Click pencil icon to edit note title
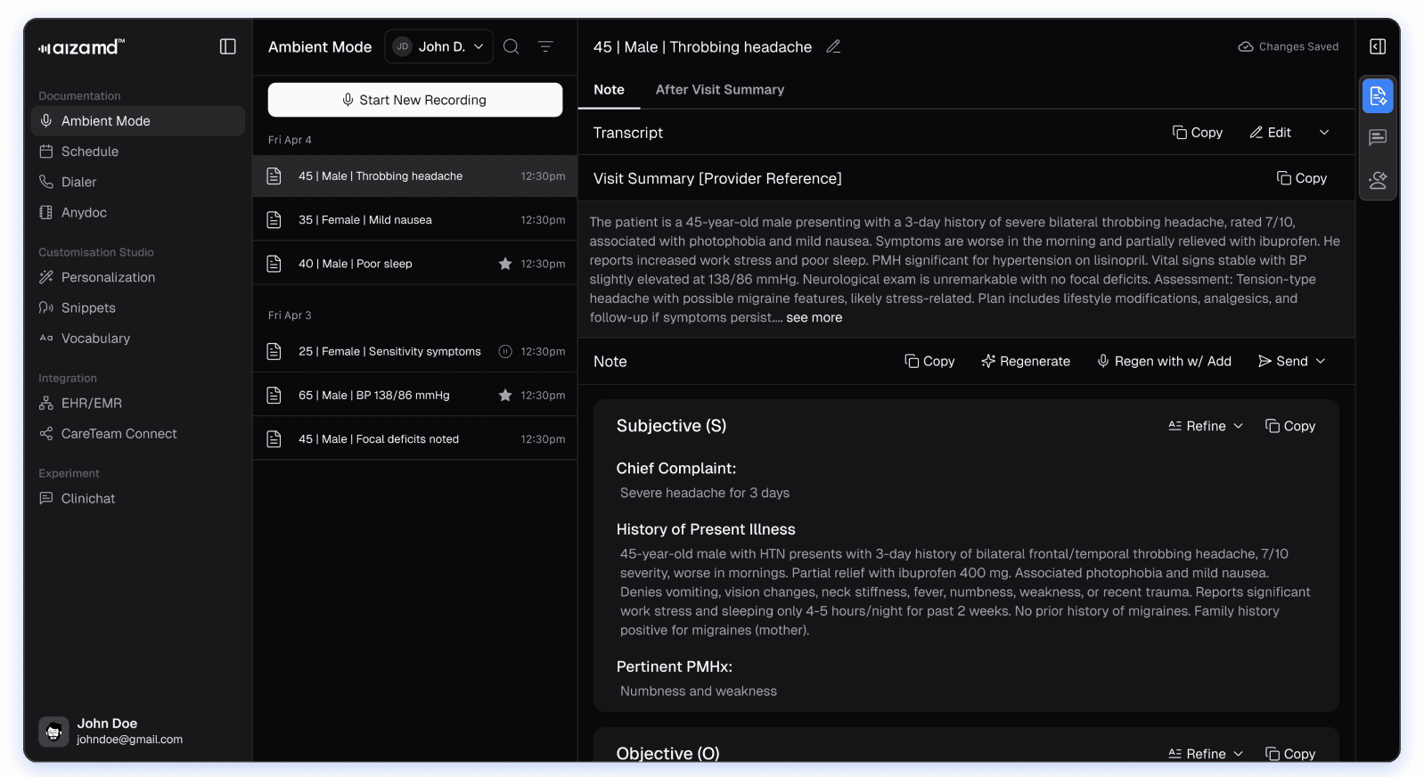Viewport: 1424px width, 777px height. 833,46
